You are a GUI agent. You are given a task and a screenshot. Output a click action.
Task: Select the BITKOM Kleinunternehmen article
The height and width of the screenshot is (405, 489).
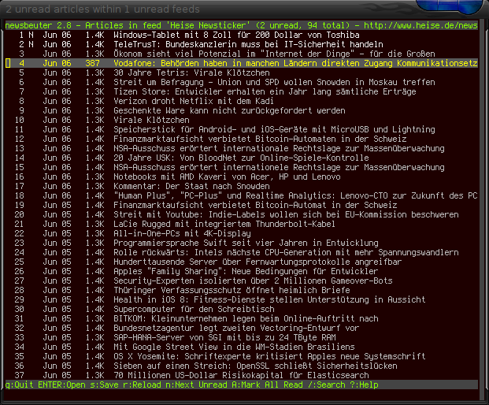pos(242,318)
